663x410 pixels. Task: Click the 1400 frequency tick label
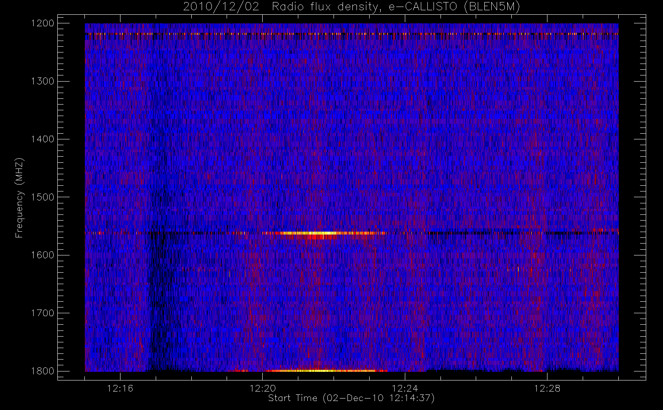43,139
